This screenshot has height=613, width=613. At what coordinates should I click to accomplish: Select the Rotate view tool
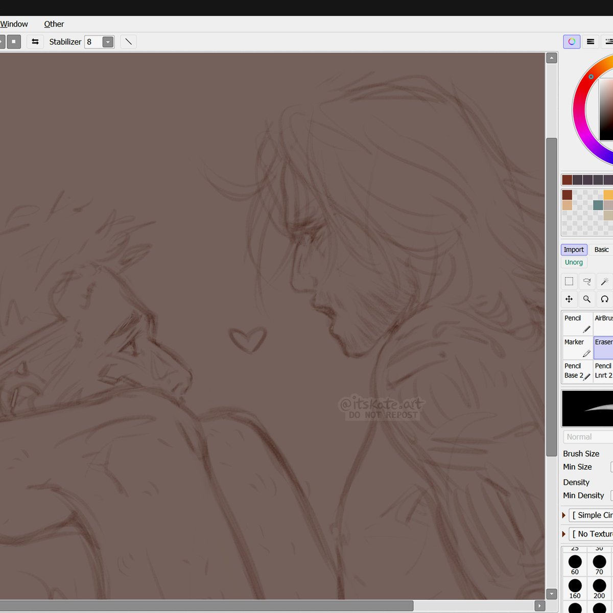tap(604, 299)
